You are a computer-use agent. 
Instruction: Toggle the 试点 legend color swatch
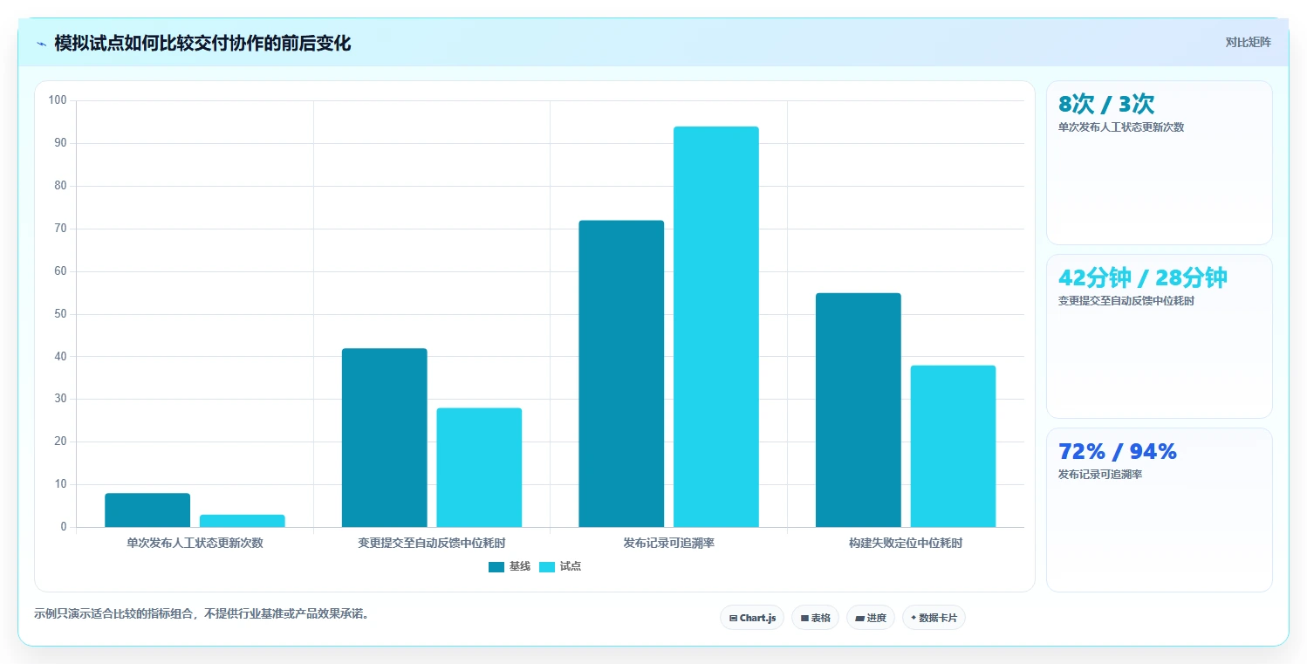547,567
